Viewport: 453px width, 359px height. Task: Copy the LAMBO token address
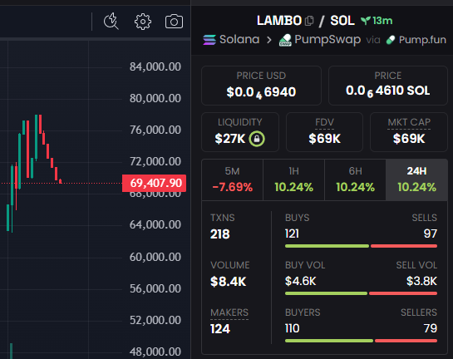pyautogui.click(x=309, y=21)
